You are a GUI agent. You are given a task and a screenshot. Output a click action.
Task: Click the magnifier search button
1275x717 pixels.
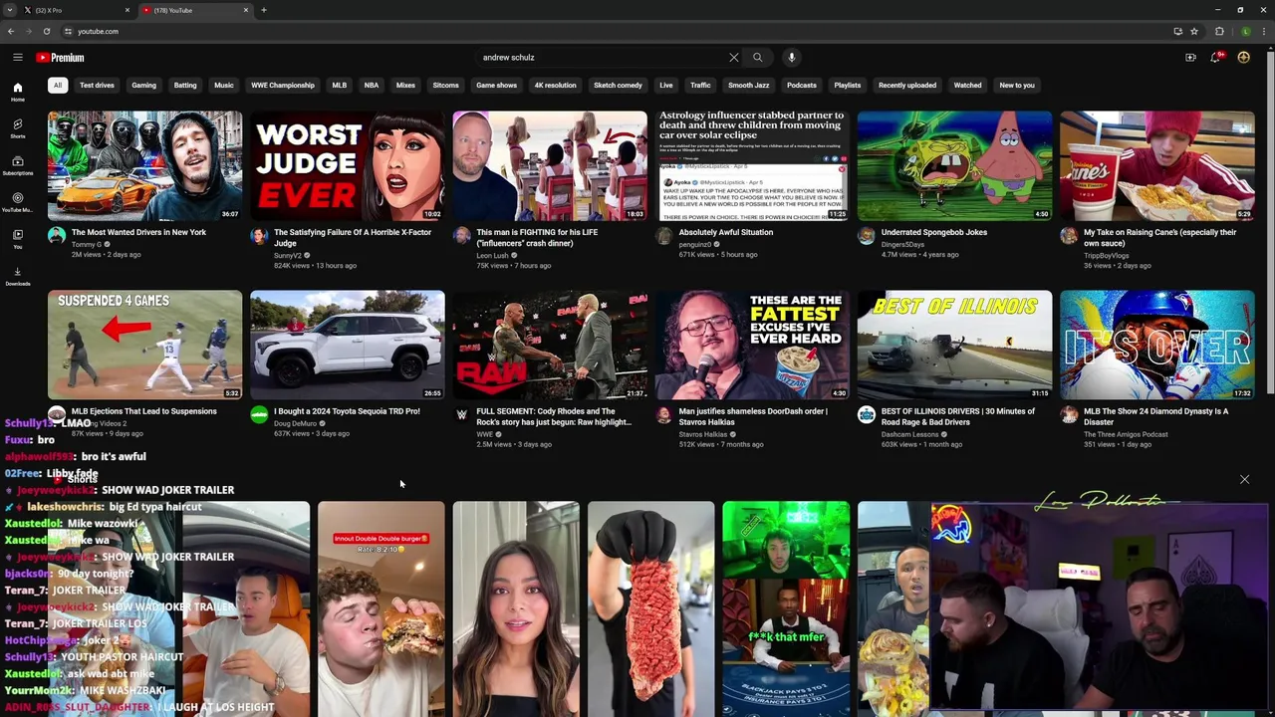point(757,58)
